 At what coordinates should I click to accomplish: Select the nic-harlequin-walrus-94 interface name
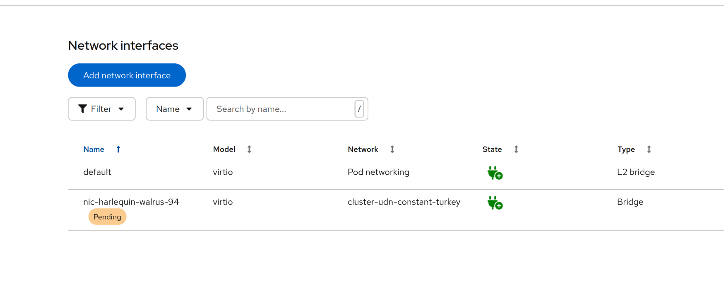[x=131, y=202]
